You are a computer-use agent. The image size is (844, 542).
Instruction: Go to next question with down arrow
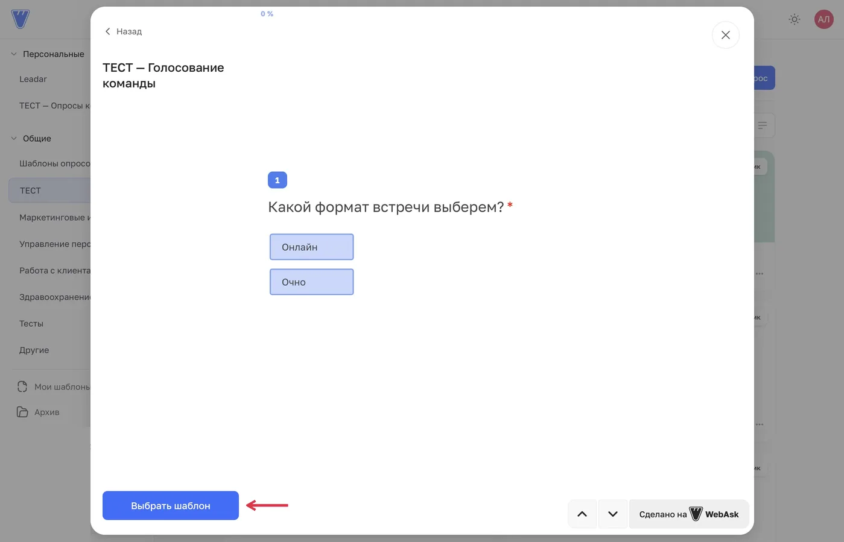point(613,514)
